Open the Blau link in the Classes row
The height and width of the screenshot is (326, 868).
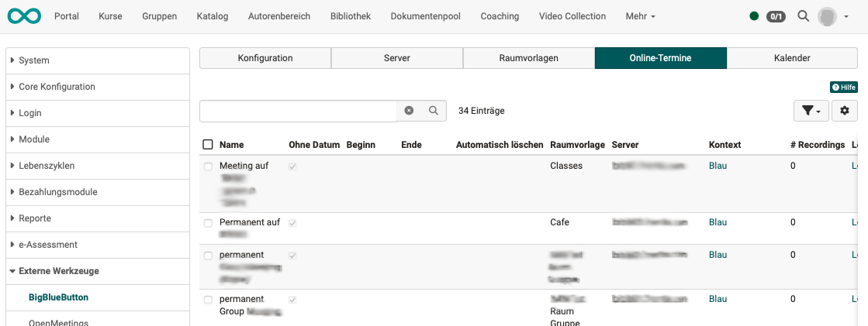pos(718,166)
